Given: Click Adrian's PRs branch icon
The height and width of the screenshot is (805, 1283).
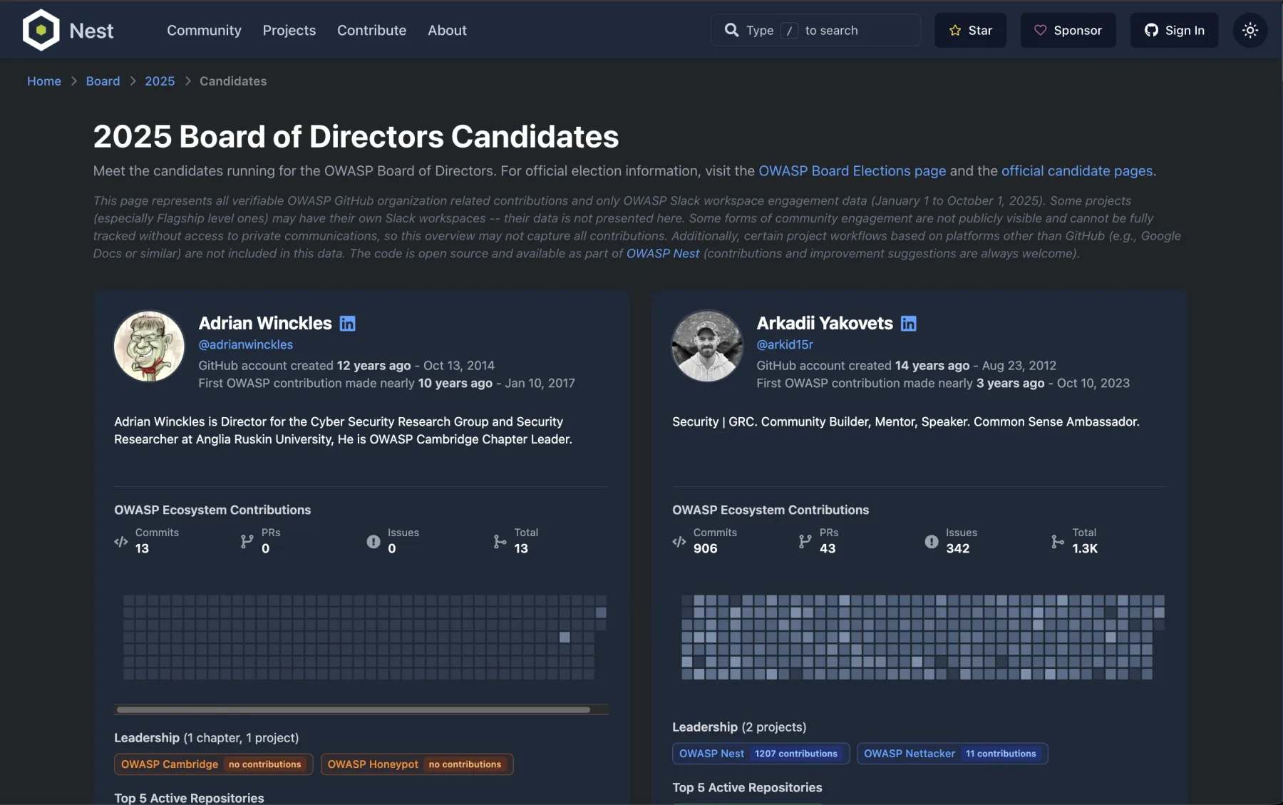Looking at the screenshot, I should [x=247, y=542].
